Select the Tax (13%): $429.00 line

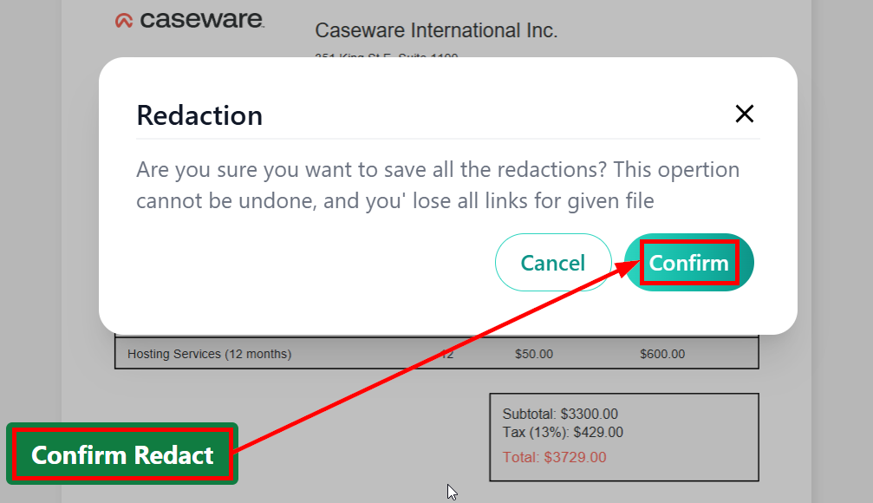(x=563, y=432)
